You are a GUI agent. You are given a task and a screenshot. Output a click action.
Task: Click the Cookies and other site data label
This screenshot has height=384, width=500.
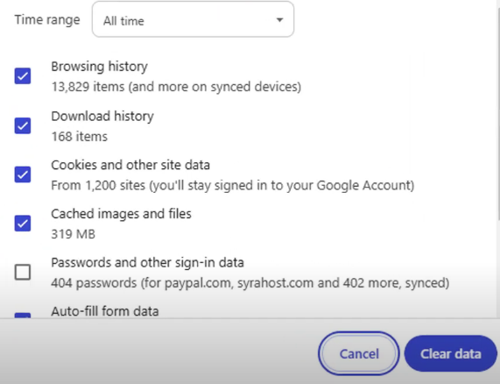[130, 165]
